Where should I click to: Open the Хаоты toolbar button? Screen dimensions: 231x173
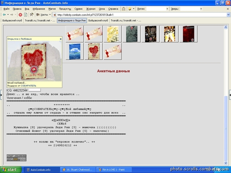(42, 15)
